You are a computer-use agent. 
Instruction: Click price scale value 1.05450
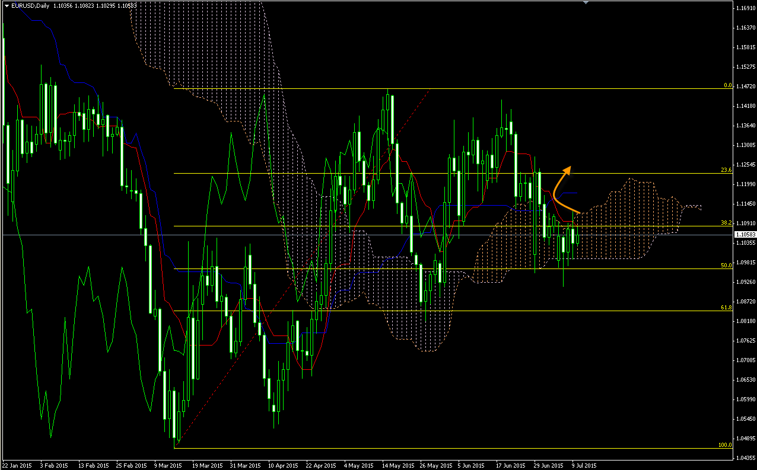point(746,419)
